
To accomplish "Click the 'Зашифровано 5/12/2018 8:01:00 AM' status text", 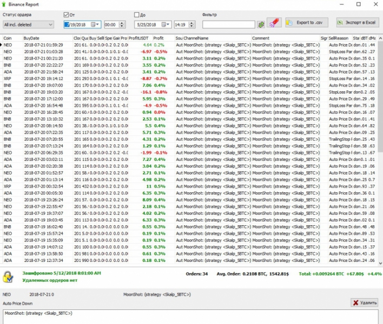I will [x=62, y=273].
